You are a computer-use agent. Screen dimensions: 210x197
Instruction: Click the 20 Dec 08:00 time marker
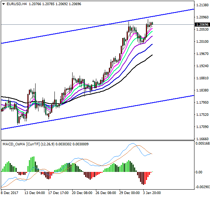[82, 193]
